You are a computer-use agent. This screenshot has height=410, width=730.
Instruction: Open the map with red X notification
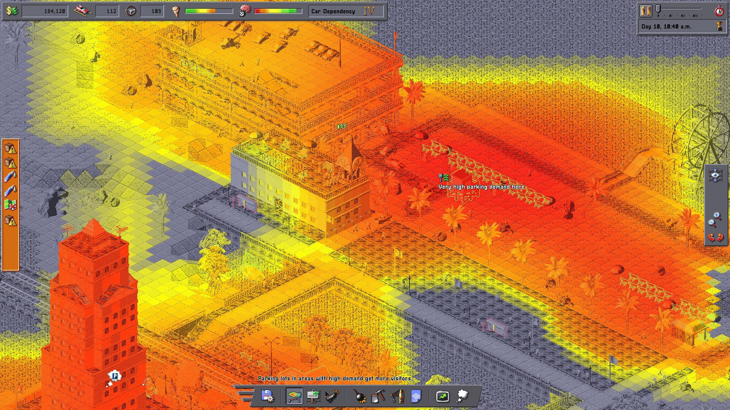point(11,205)
